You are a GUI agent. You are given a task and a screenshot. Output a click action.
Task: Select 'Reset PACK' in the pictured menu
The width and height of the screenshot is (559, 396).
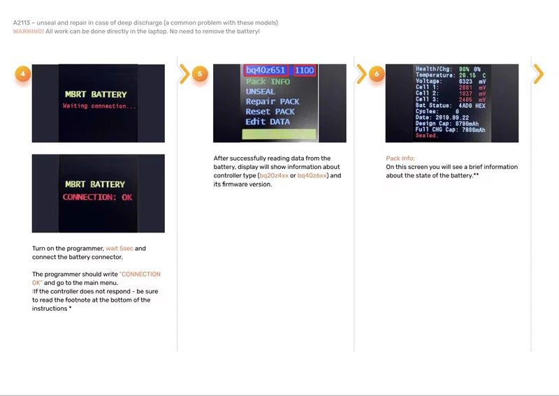point(270,112)
